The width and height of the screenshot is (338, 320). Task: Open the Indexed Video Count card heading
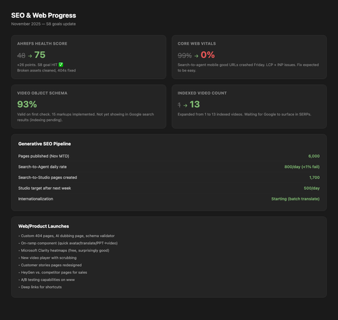(202, 93)
